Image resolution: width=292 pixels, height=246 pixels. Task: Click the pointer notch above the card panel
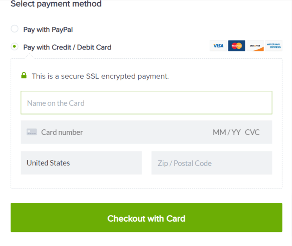pos(29,56)
